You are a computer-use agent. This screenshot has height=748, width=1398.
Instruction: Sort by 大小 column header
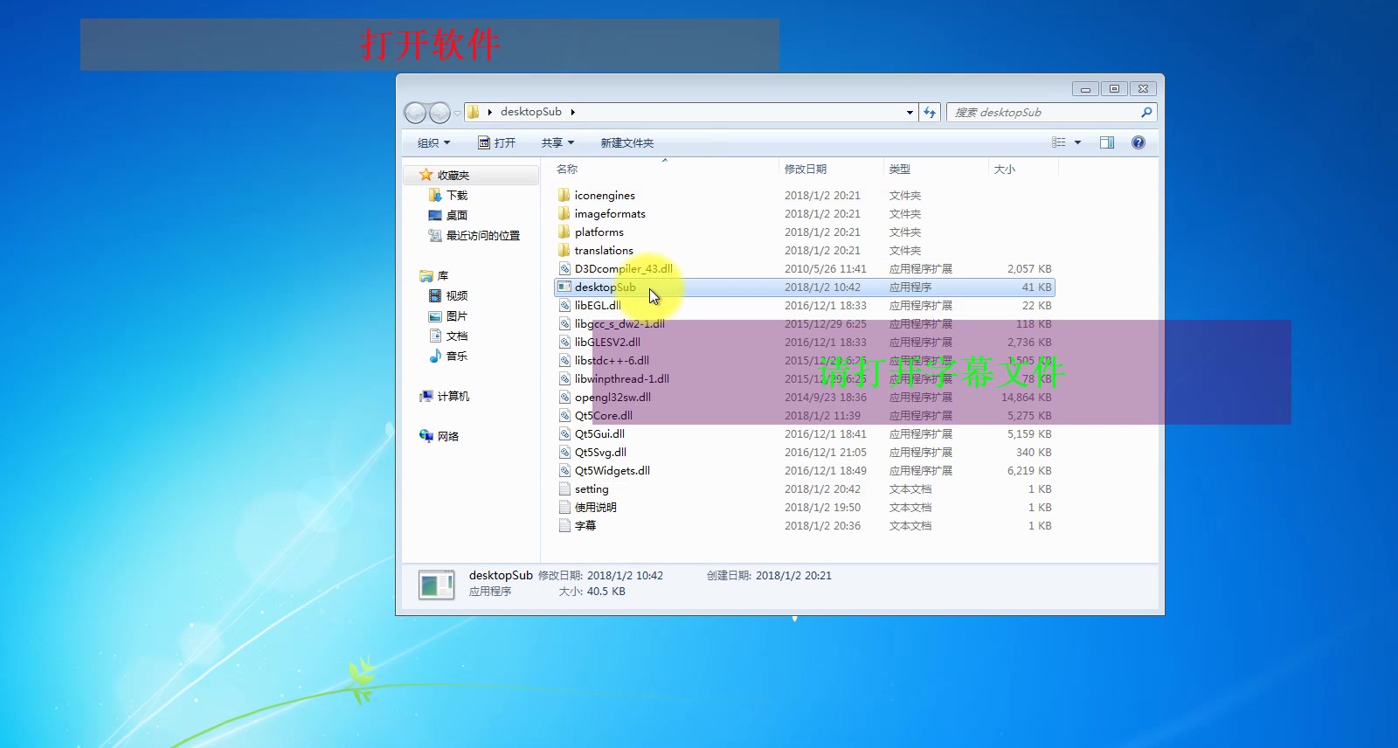1023,169
